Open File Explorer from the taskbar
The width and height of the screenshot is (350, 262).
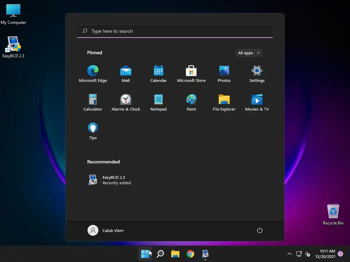(175, 254)
